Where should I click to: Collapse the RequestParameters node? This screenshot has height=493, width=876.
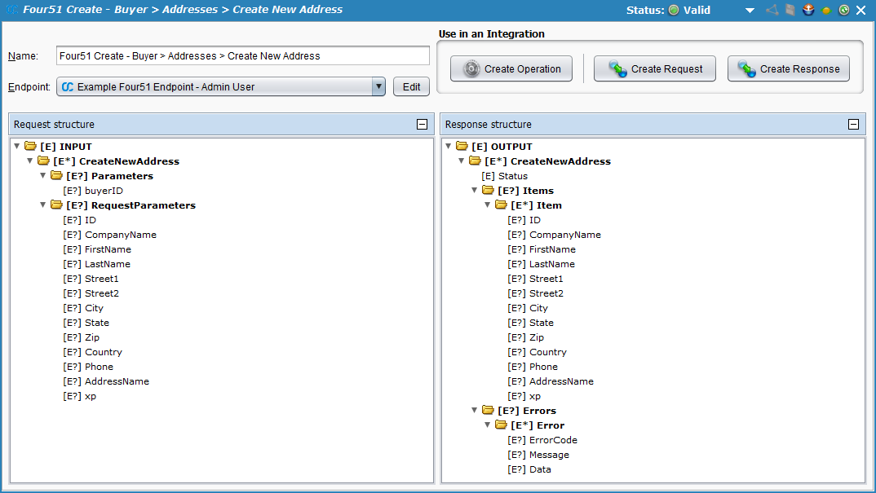point(43,205)
